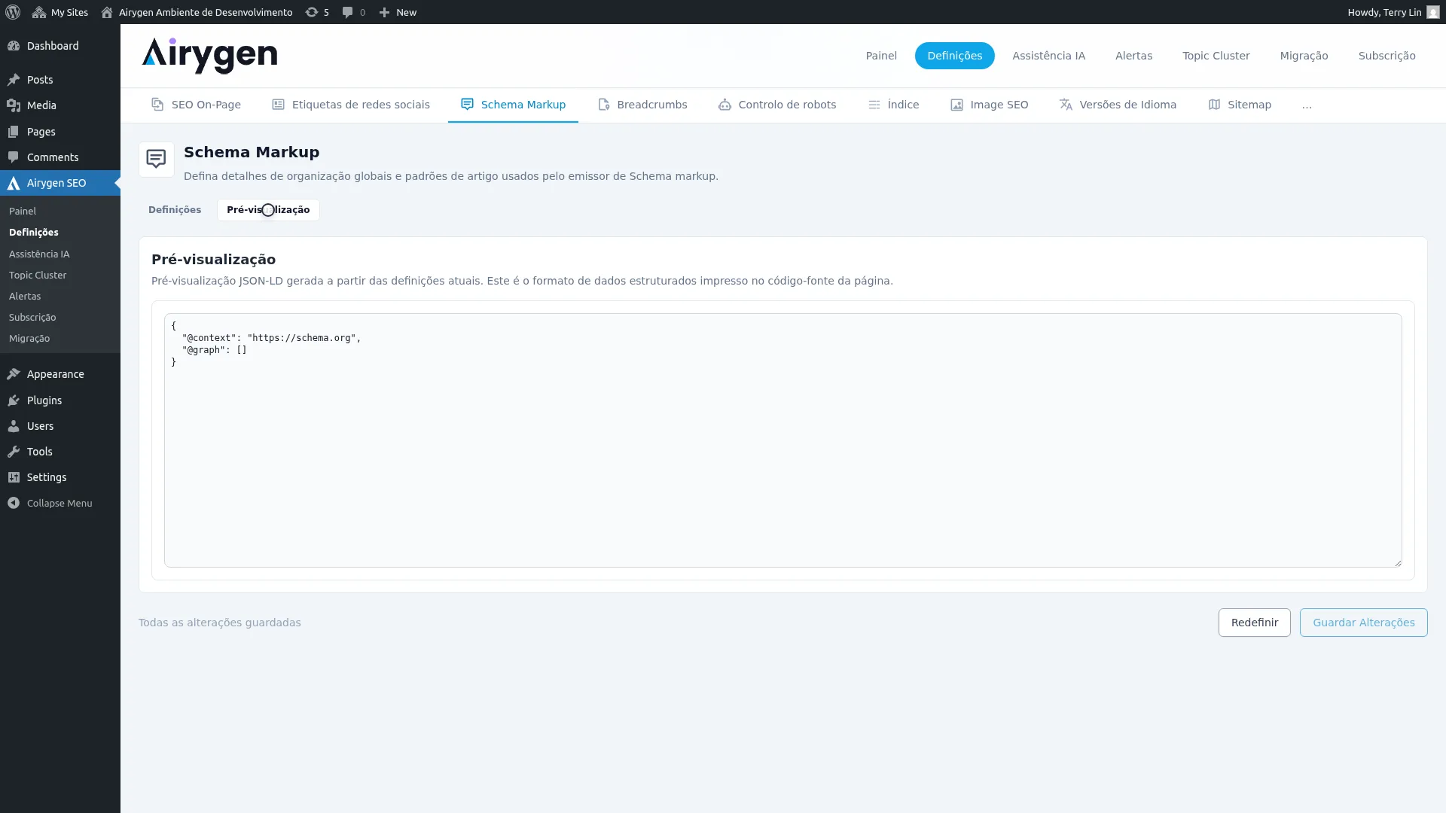Open Topic Cluster in the top navigation
This screenshot has height=813, width=1446.
[1216, 56]
